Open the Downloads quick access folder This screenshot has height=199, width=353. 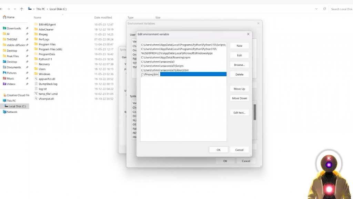14,28
